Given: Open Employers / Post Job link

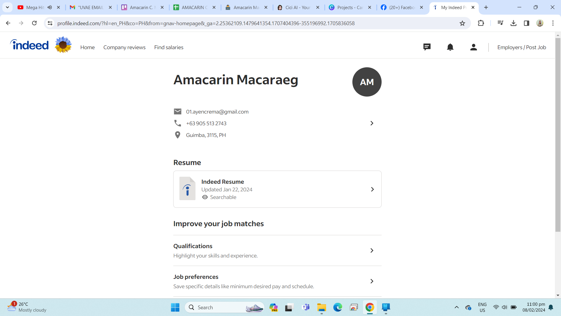Looking at the screenshot, I should pos(522,47).
